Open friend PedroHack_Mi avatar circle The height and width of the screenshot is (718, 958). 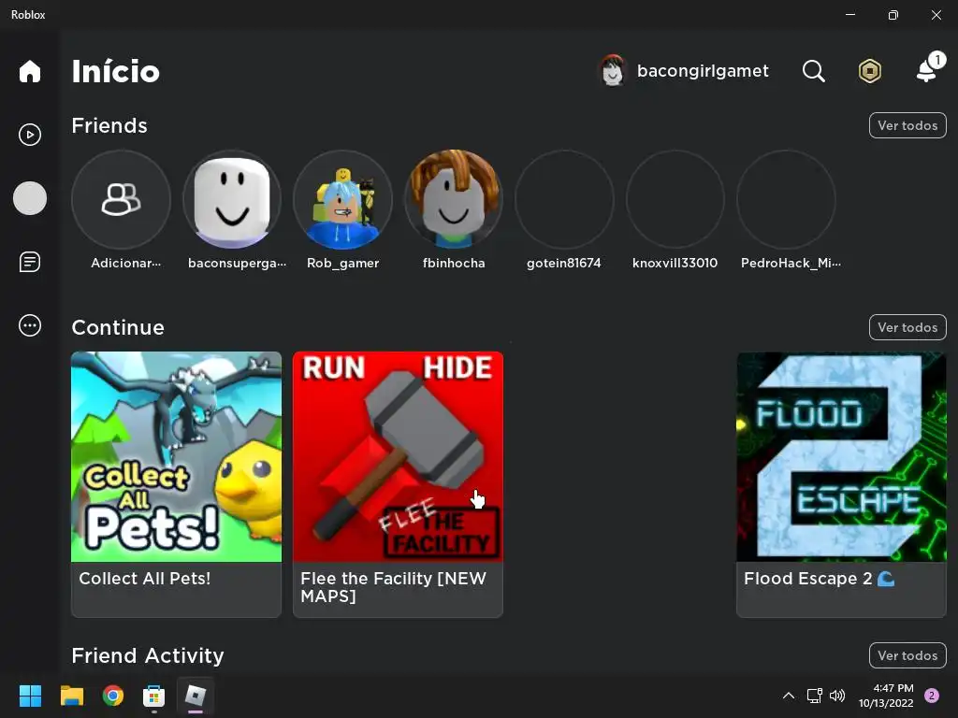(786, 200)
